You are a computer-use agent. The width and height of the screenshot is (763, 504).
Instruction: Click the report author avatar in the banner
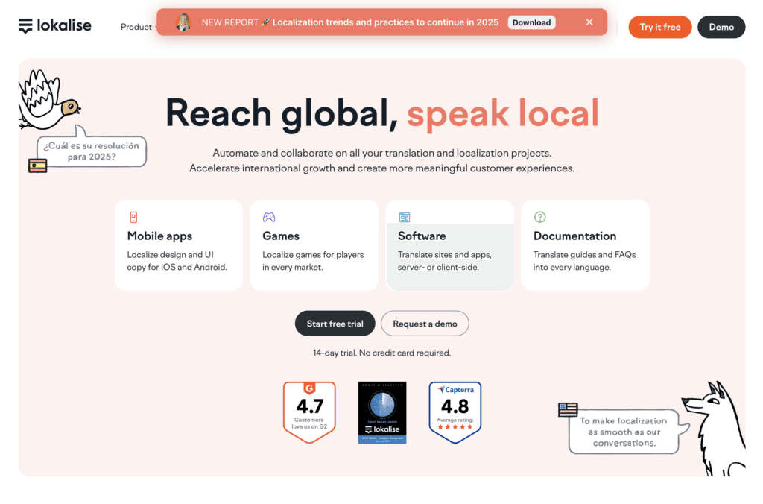point(183,22)
